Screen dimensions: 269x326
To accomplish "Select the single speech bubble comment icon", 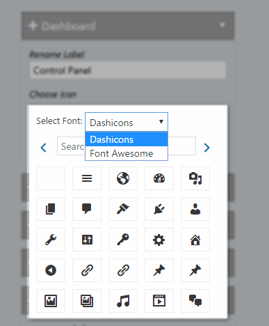I will [87, 209].
